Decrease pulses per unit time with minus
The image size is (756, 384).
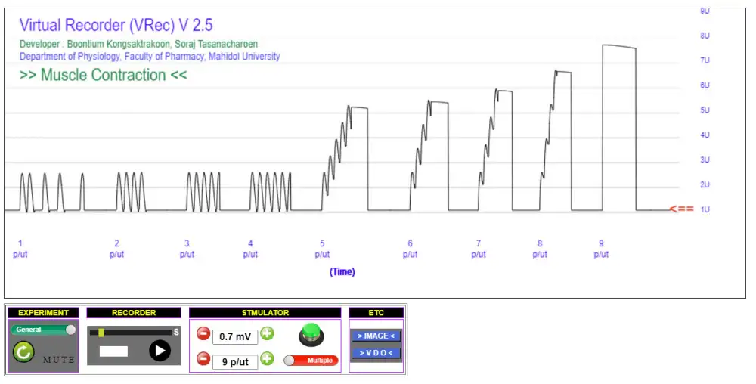pos(203,359)
